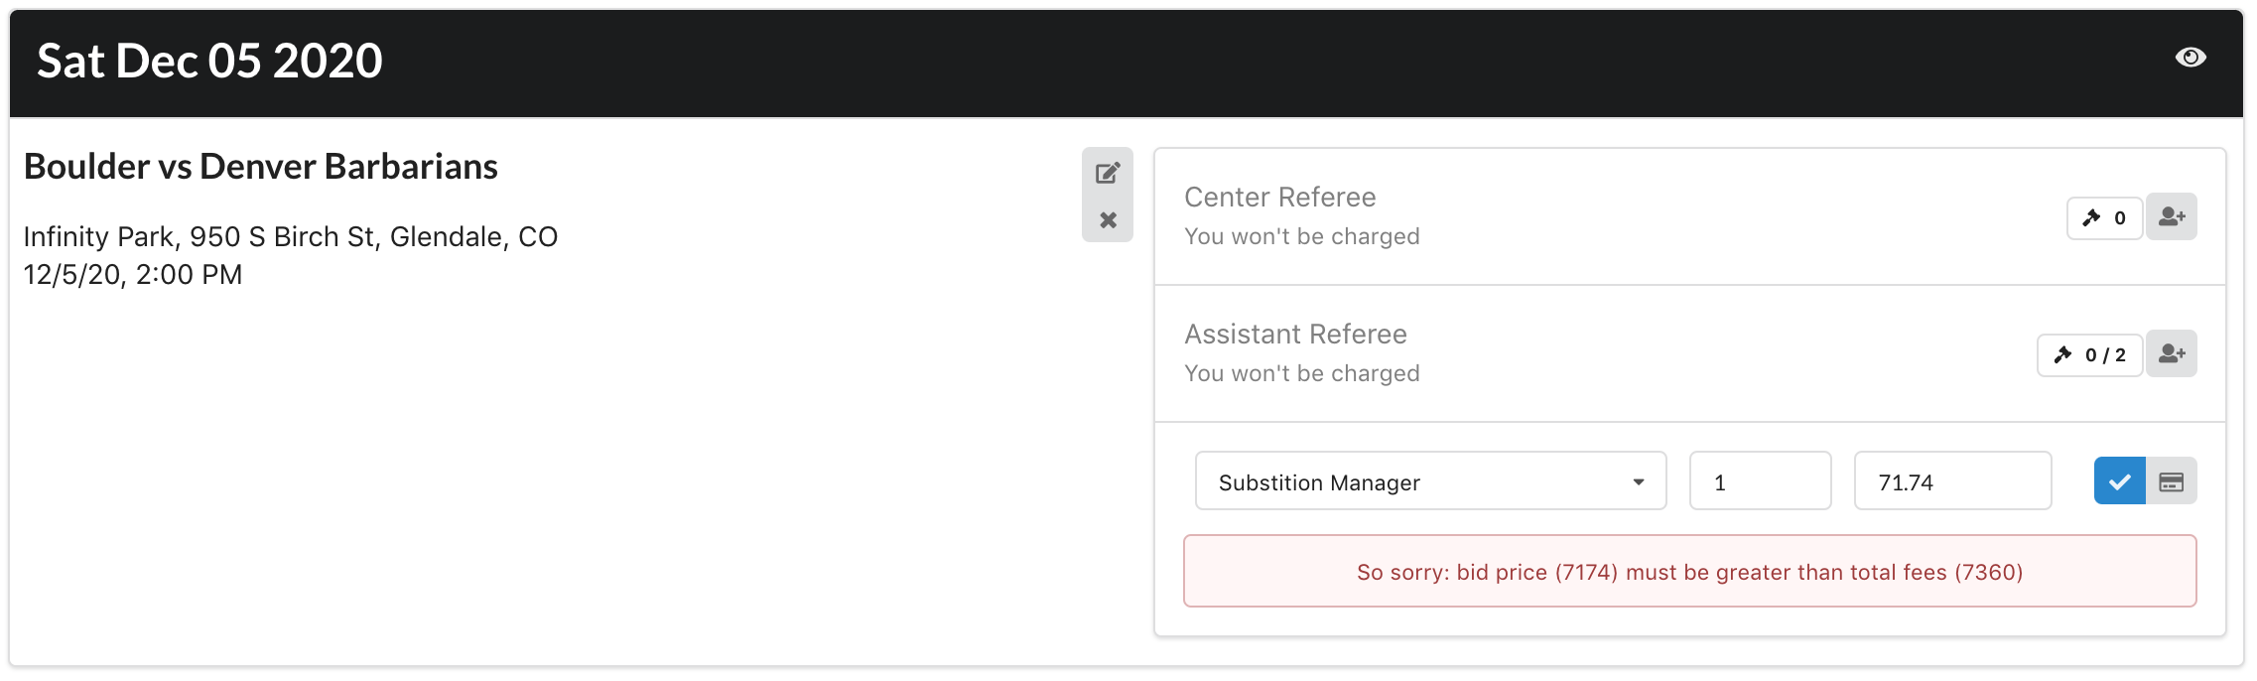Add a person to Assistant Referee
Image resolution: width=2257 pixels, height=681 pixels.
2172,353
